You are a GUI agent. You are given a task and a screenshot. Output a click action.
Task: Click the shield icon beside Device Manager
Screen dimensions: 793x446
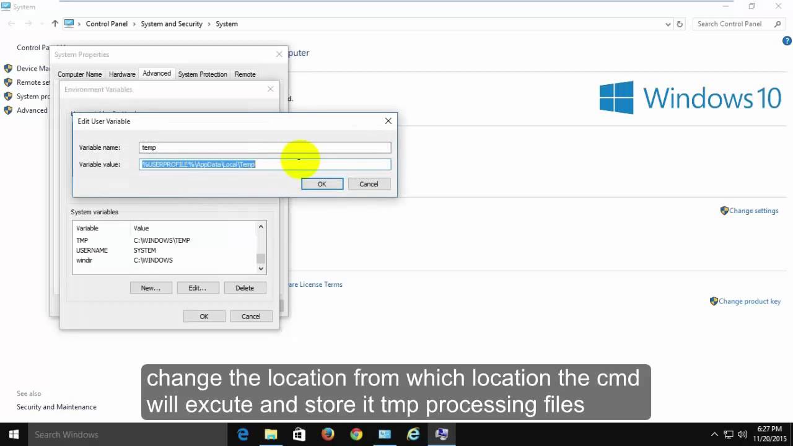pos(8,68)
